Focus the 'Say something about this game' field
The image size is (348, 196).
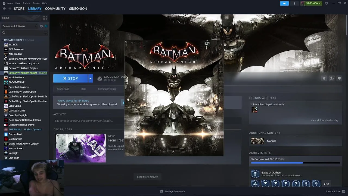point(147,121)
